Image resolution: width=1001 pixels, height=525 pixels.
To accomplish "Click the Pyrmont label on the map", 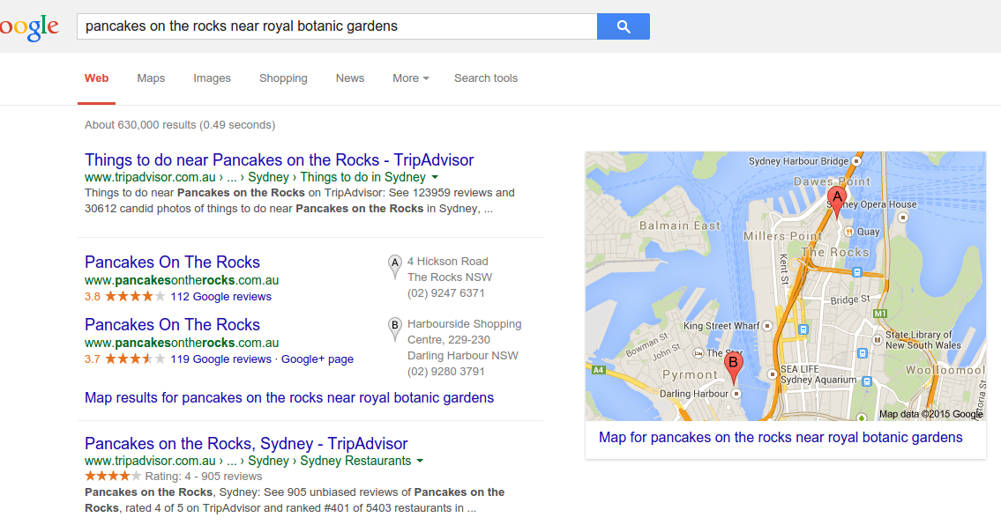I will tap(690, 374).
